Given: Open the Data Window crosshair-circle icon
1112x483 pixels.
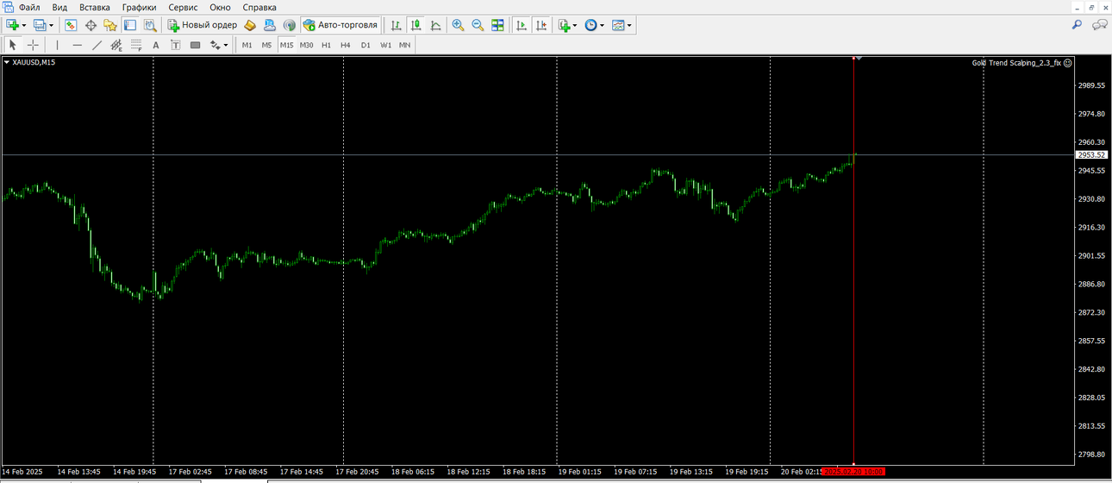Looking at the screenshot, I should coord(91,25).
